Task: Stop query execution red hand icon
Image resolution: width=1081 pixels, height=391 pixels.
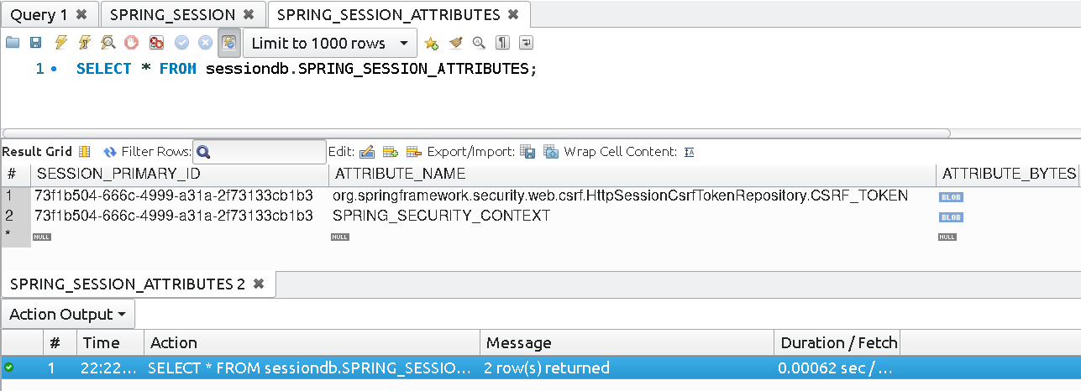Action: point(132,42)
